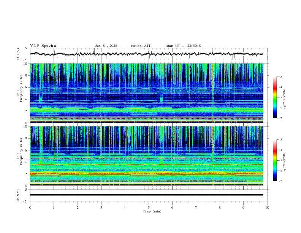Click the ch.2 spectrogram panel

(147, 156)
